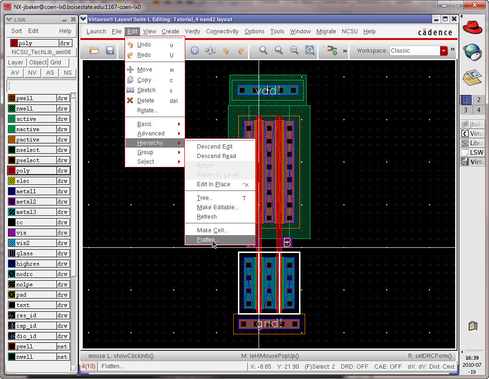Open the Red Hat applications menu
Viewport: 489px width, 379px height.
472,26
